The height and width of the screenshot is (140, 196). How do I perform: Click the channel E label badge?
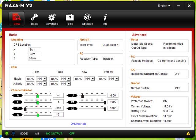17,102
